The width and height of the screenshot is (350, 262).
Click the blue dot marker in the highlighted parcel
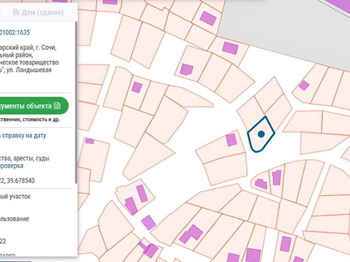[x=261, y=134]
